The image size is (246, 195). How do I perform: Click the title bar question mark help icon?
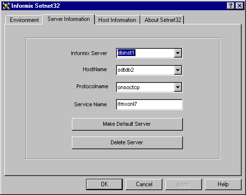coord(231,6)
